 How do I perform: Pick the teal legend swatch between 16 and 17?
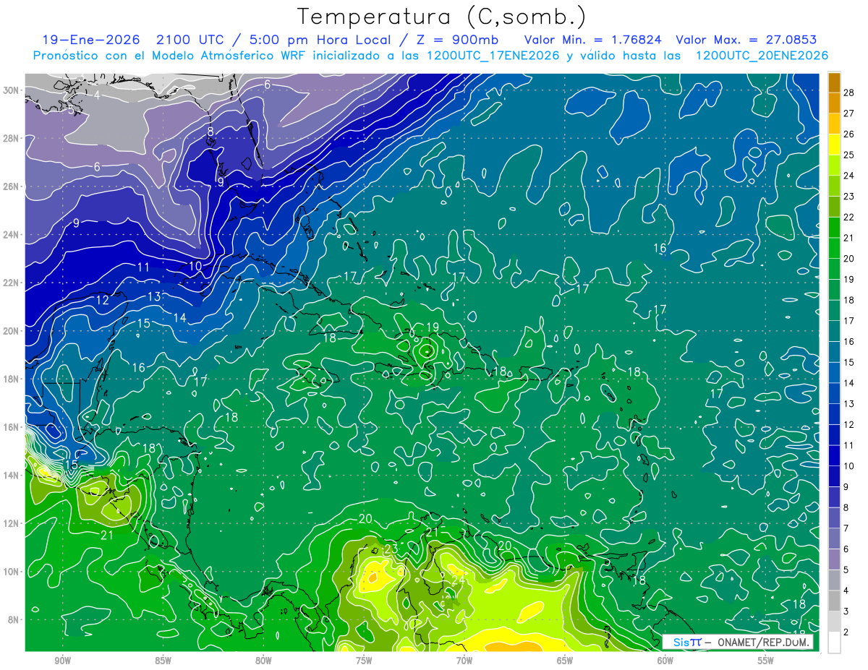click(x=834, y=331)
